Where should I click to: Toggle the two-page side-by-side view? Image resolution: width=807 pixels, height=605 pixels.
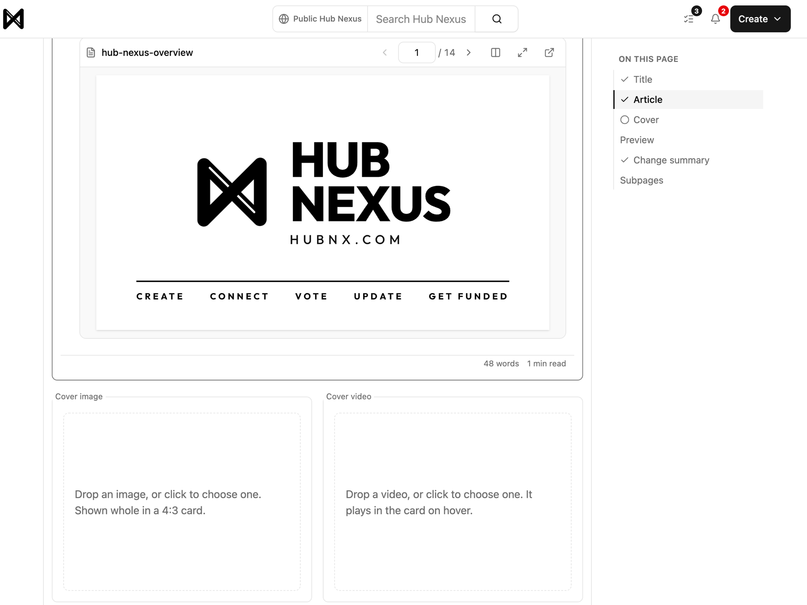click(x=495, y=52)
